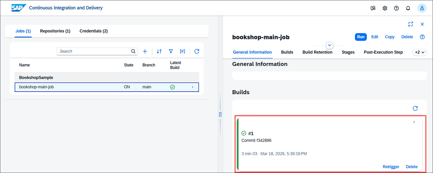Click Commit f342896 text
The width and height of the screenshot is (433, 173).
coord(256,140)
